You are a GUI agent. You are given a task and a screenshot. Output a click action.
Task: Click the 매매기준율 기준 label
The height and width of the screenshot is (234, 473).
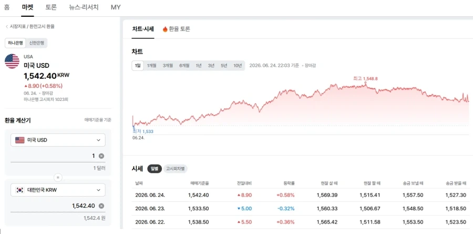(x=98, y=120)
